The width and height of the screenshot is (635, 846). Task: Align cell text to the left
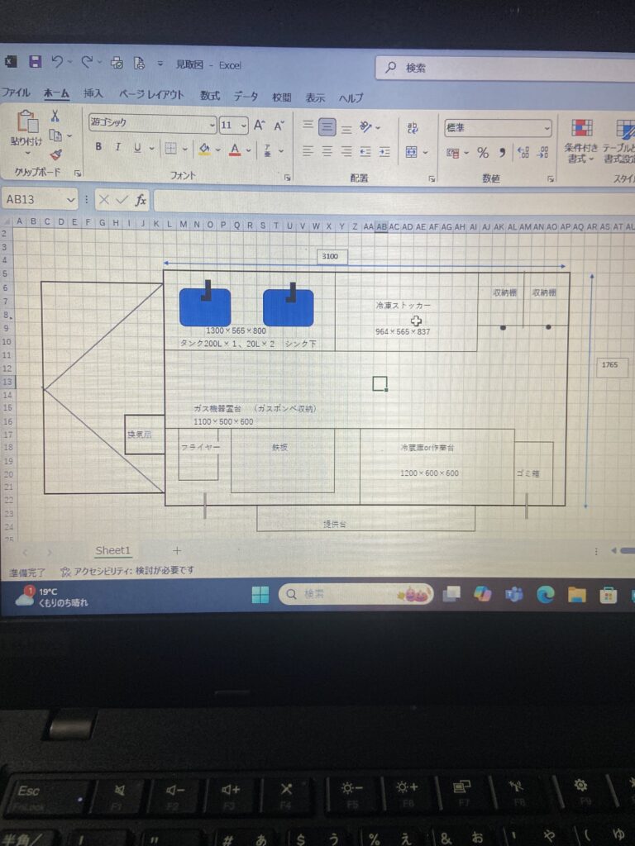pyautogui.click(x=308, y=150)
